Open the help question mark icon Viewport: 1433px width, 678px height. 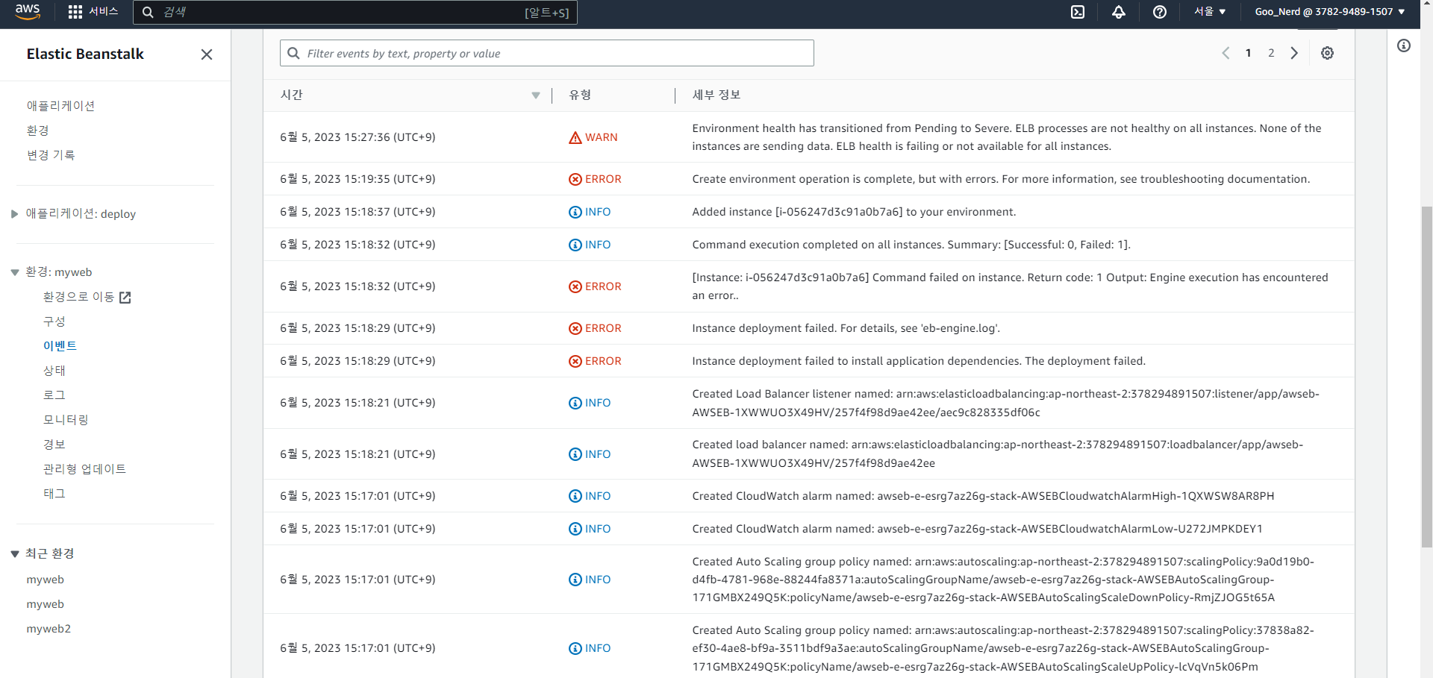click(1159, 12)
